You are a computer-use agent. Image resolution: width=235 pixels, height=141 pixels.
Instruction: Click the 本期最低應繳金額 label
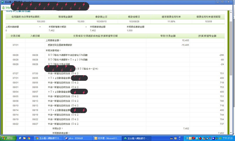tap(135, 27)
